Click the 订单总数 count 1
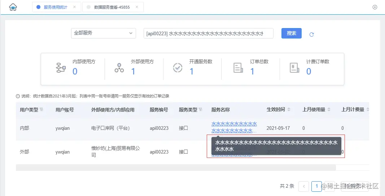The height and width of the screenshot is (196, 385). pyautogui.click(x=252, y=72)
